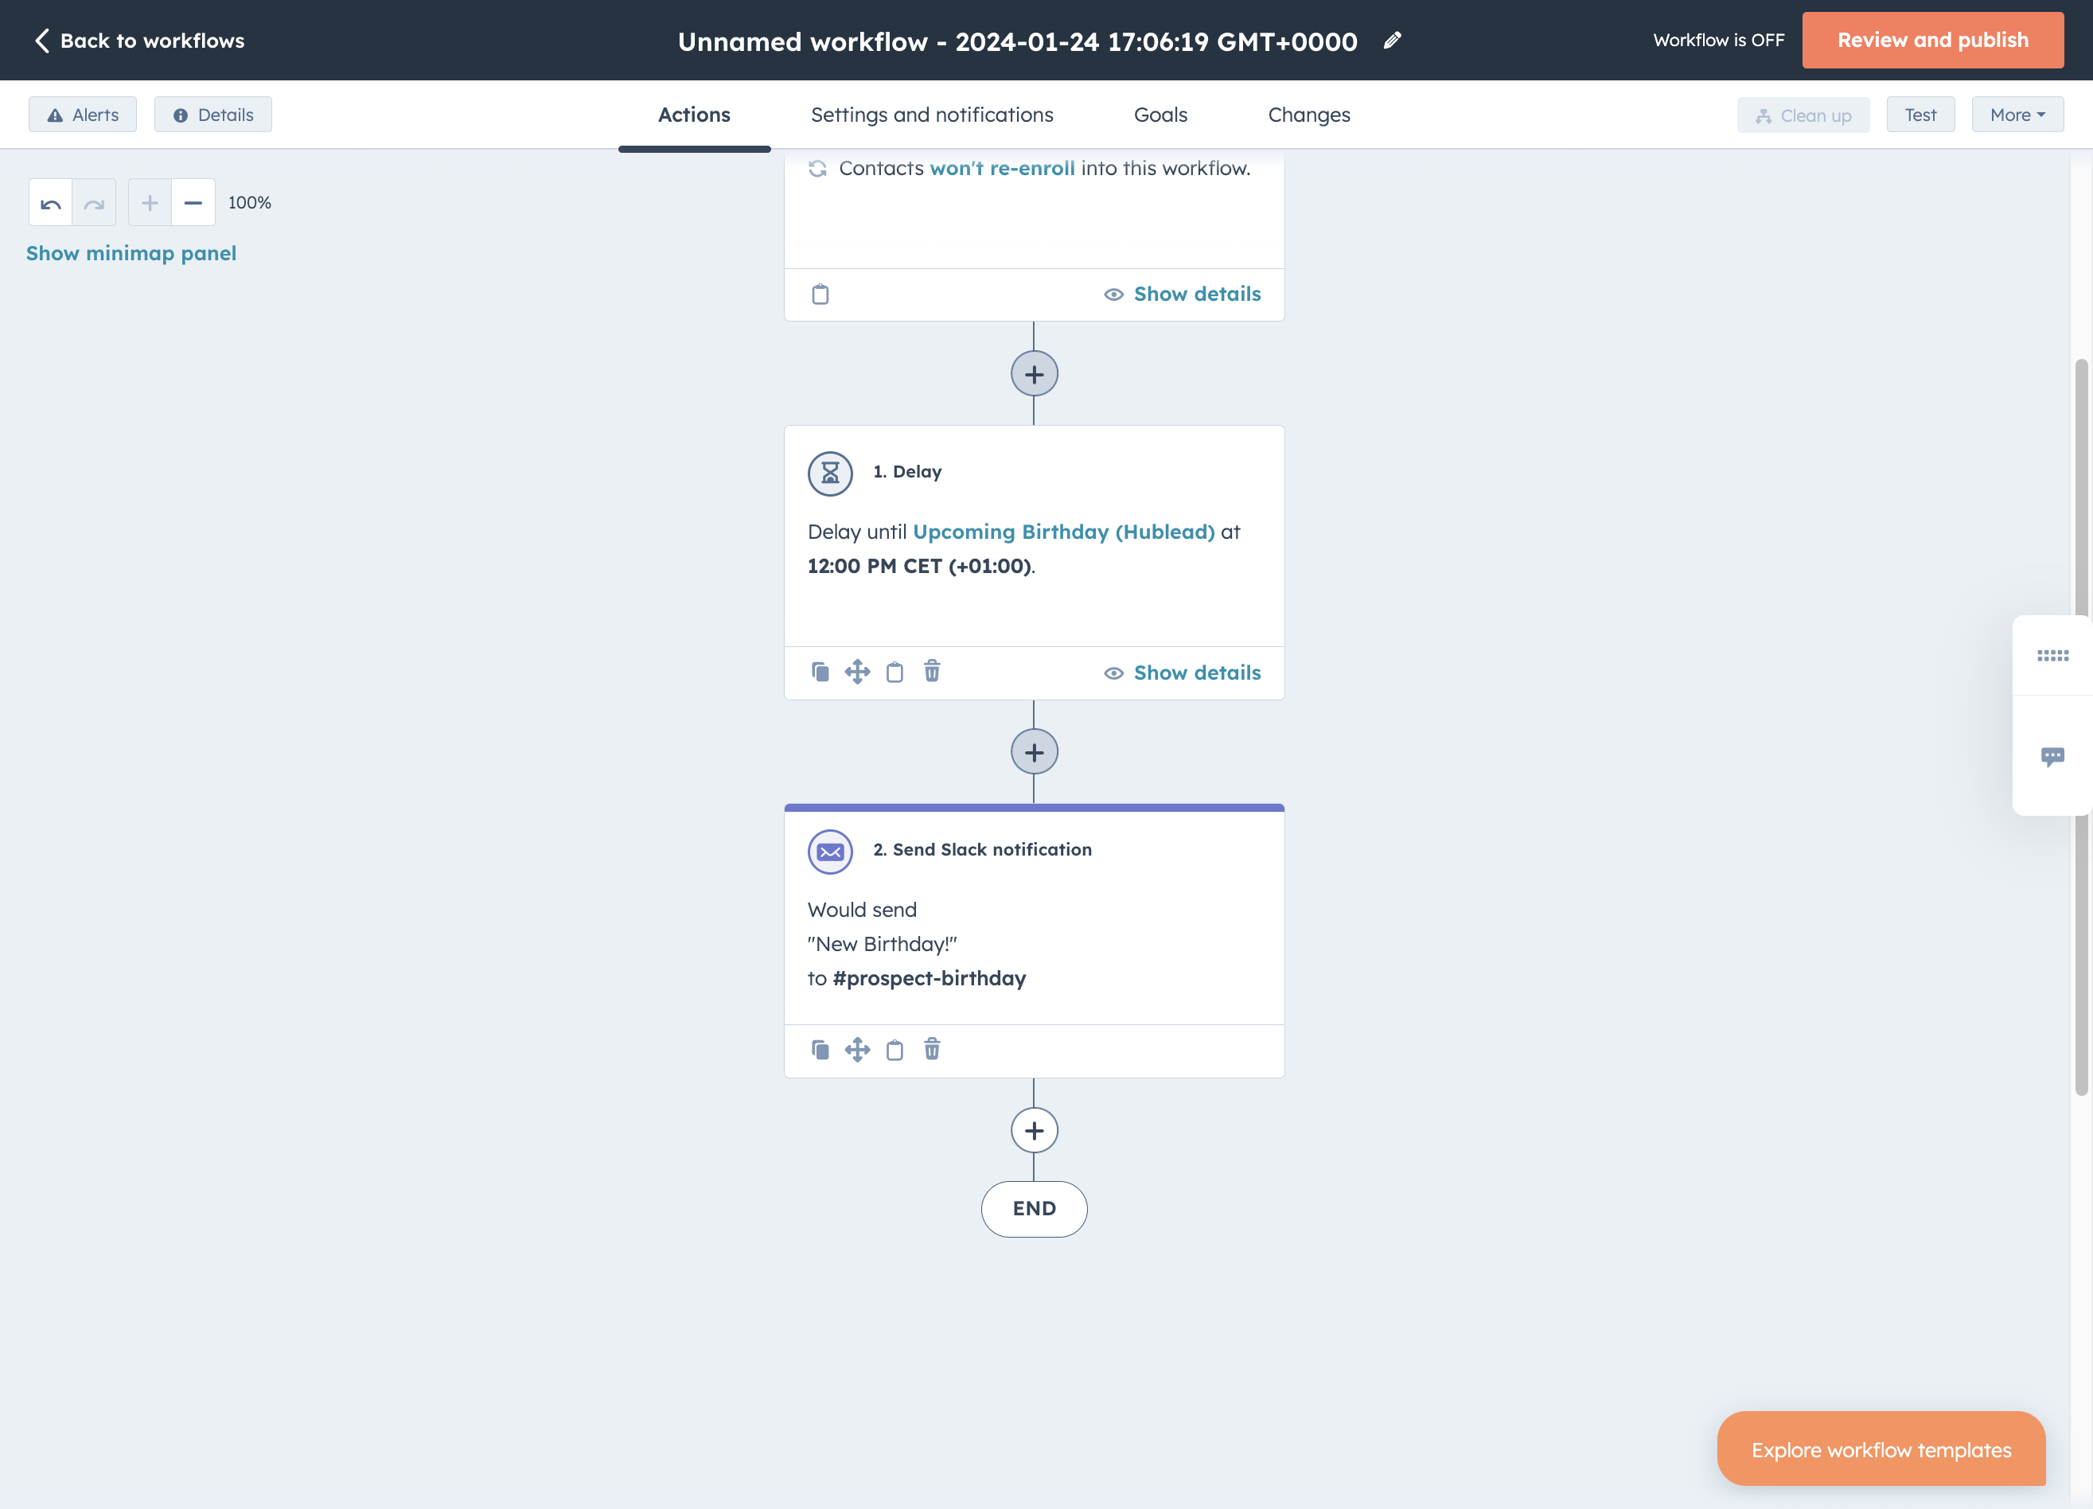Click move icon on Slack notification action
The height and width of the screenshot is (1509, 2093).
pos(857,1050)
